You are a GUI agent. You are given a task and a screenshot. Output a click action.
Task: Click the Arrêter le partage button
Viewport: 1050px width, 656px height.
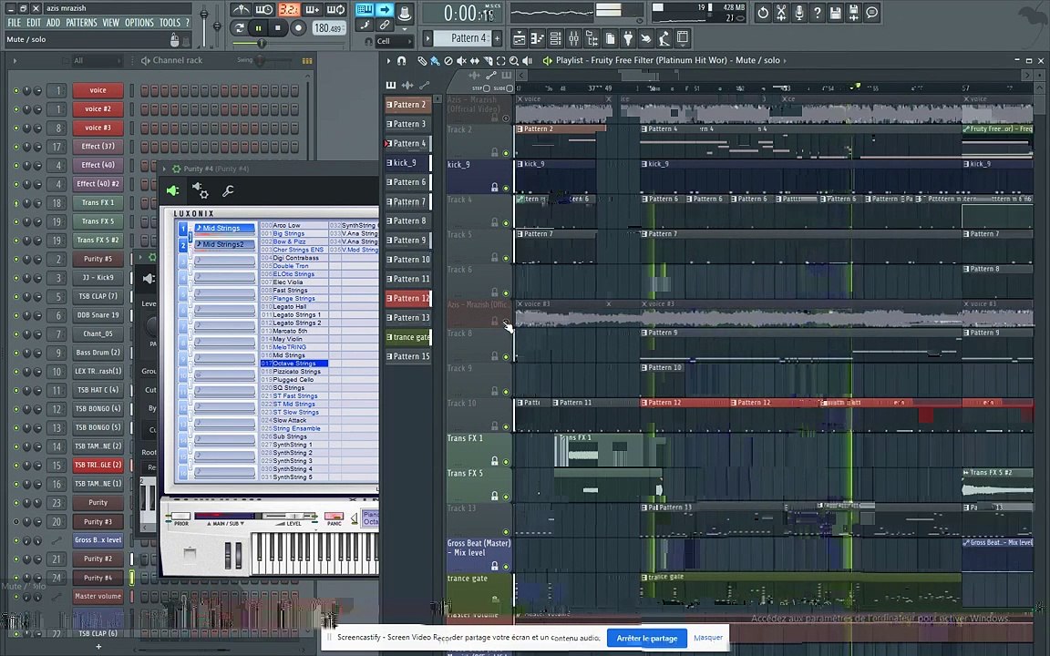tap(646, 638)
